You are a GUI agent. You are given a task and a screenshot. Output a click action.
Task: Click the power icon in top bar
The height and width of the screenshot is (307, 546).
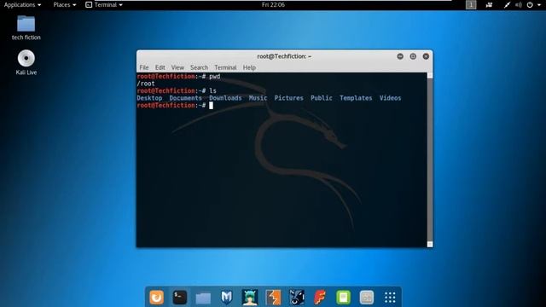(x=530, y=5)
